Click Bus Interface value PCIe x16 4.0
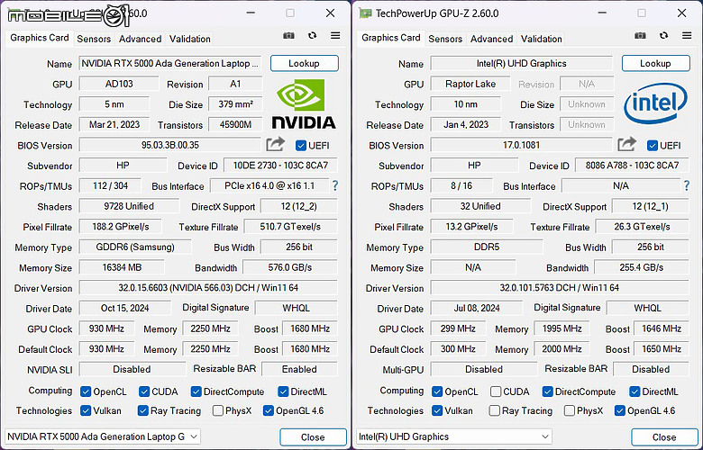Viewport: 703px width, 450px height. (x=269, y=185)
